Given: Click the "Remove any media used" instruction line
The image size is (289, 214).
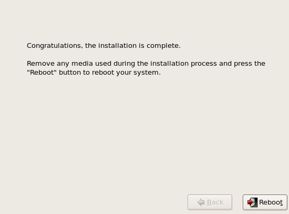Looking at the screenshot, I should click(146, 64).
